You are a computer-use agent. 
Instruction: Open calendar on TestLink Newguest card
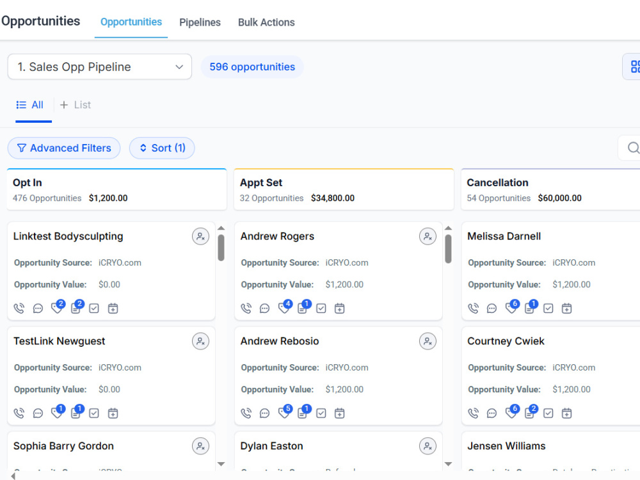coord(113,413)
